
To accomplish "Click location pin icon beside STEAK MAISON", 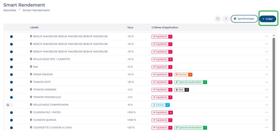I will (31, 74).
